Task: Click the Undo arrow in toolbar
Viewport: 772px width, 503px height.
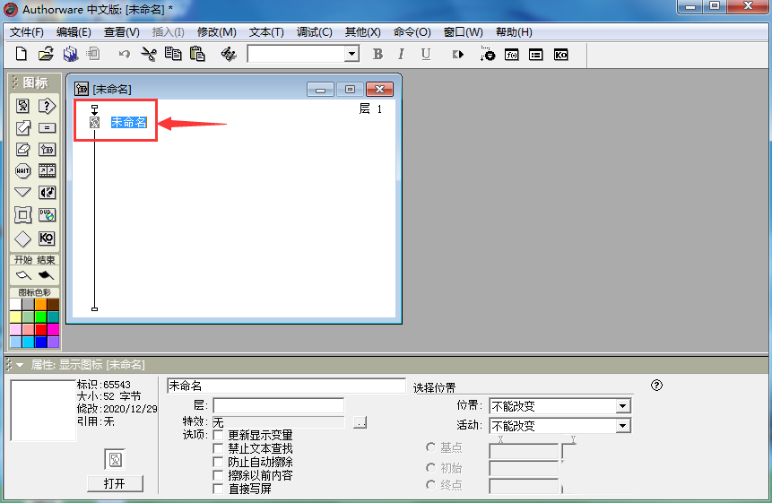Action: [124, 54]
